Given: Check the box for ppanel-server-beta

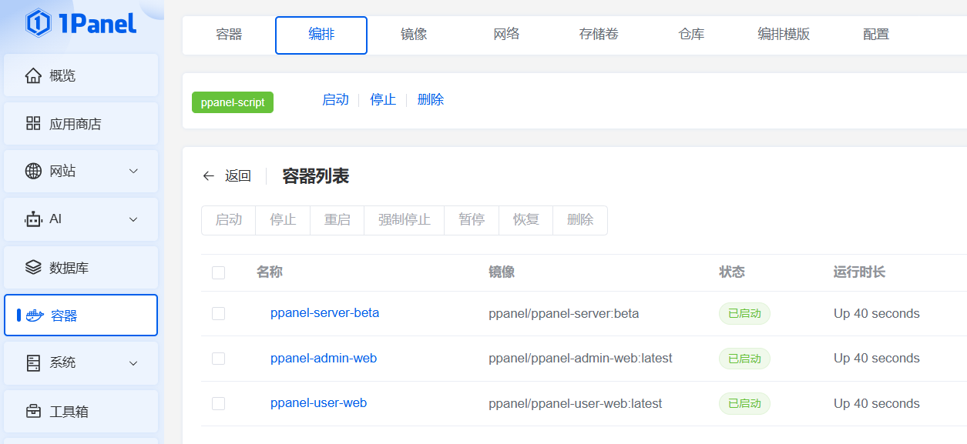Looking at the screenshot, I should (218, 313).
